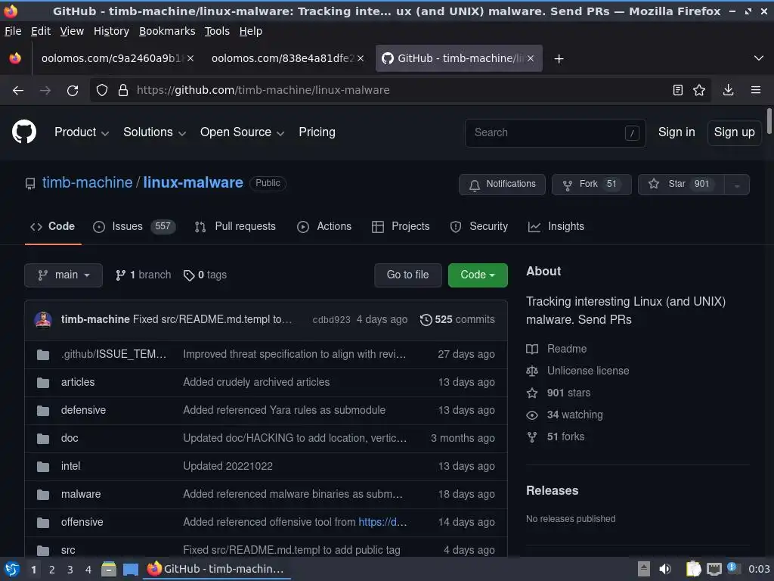Click the branch icon next to 1 branch
774x581 pixels.
pos(120,275)
